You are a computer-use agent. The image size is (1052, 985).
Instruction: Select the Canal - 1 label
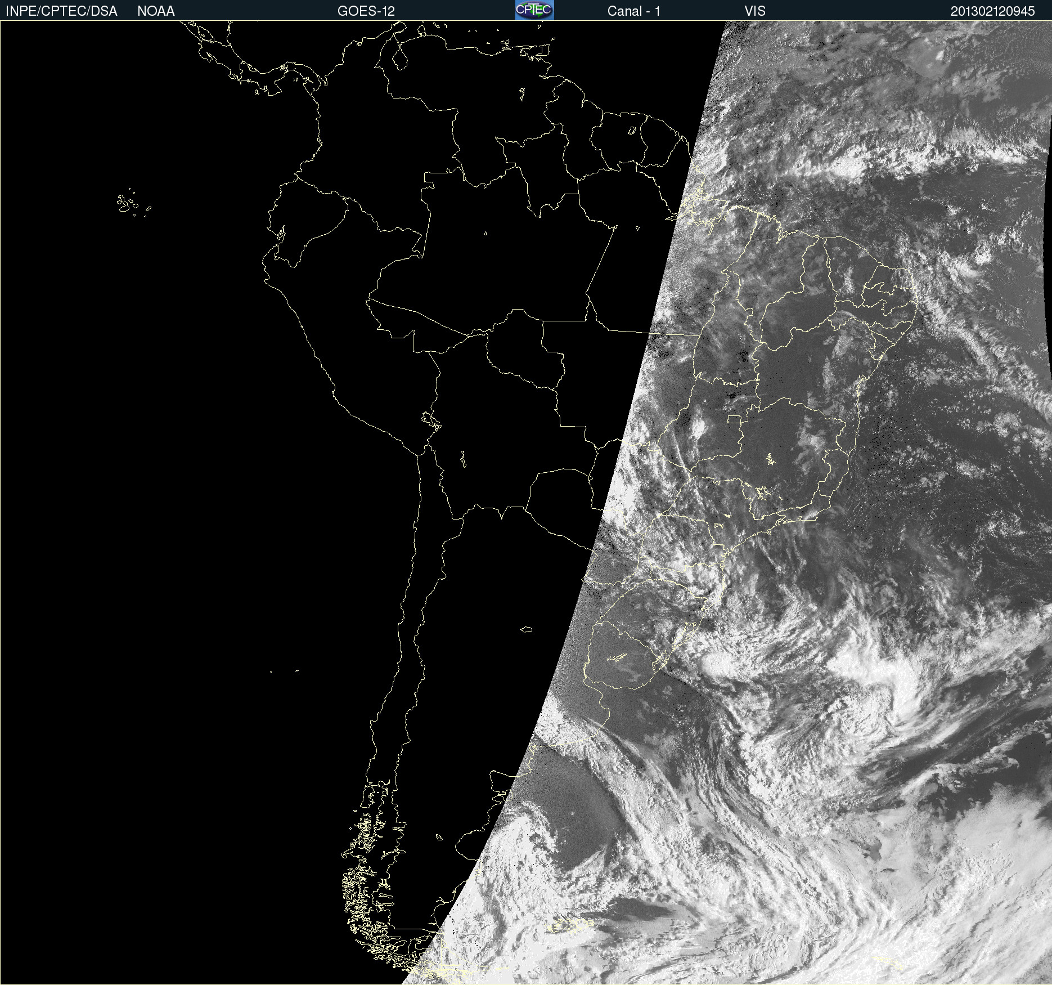633,11
